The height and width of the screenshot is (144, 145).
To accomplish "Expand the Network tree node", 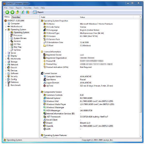I will pos(6,65).
